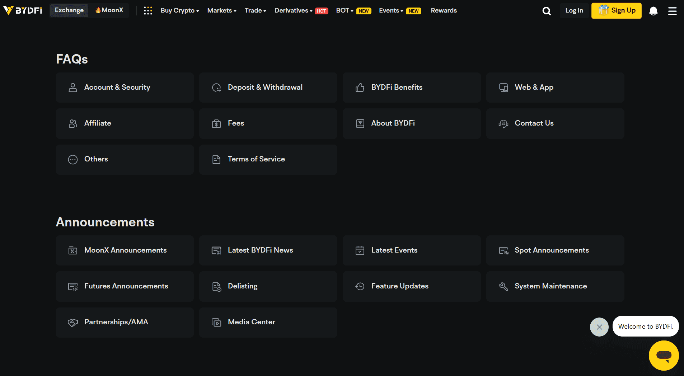Open the apps grid menu icon
This screenshot has height=376, width=684.
point(148,11)
